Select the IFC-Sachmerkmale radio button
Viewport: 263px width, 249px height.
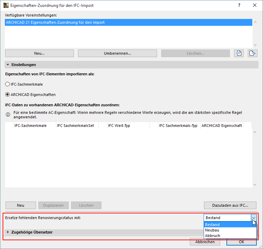point(7,84)
